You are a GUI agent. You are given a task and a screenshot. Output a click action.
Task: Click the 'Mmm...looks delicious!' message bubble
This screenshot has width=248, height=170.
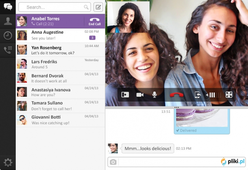(148, 148)
